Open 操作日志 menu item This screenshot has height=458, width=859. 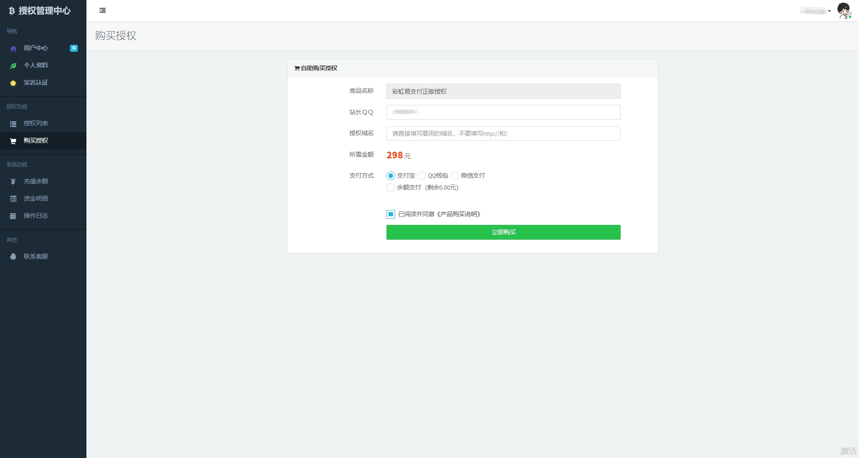click(x=43, y=216)
